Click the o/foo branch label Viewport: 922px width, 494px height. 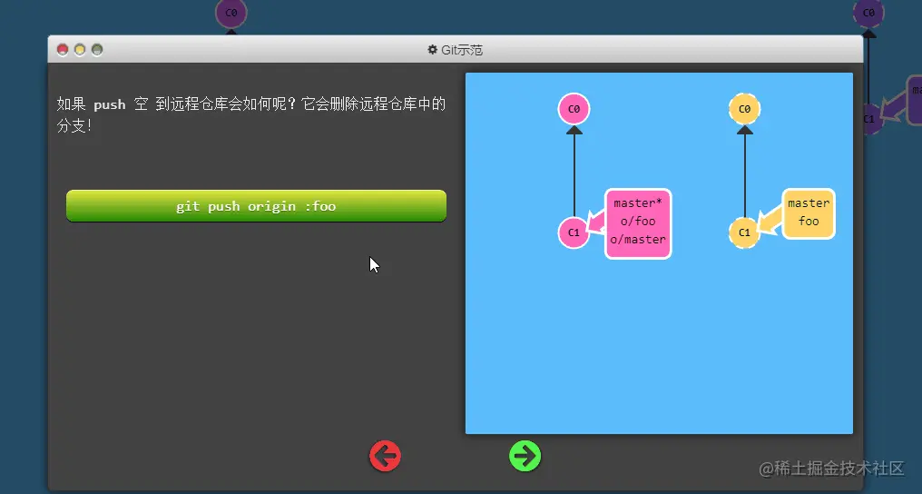638,222
